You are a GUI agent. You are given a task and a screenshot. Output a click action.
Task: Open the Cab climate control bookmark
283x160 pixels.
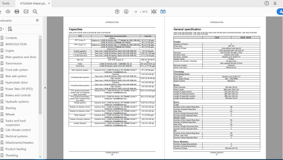pos(18,130)
